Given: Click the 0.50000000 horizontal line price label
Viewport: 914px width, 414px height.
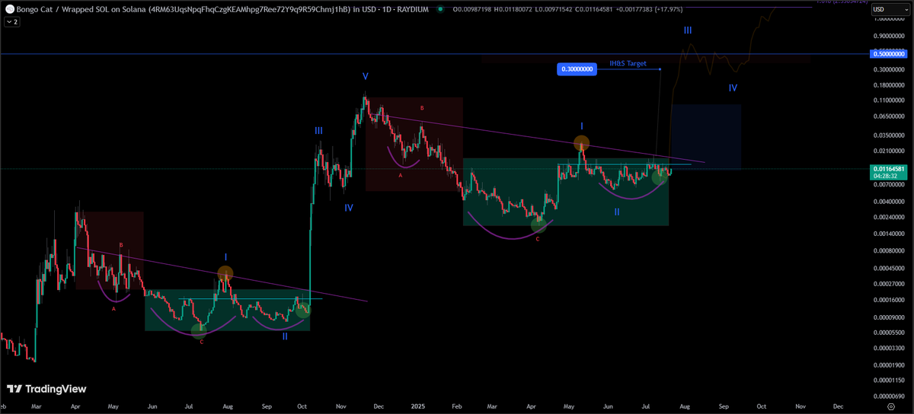Looking at the screenshot, I should coord(887,54).
